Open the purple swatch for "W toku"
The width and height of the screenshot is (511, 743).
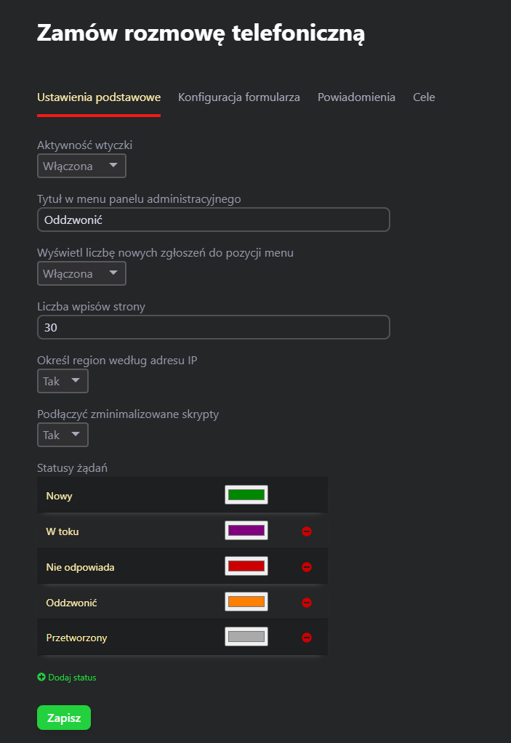click(246, 531)
